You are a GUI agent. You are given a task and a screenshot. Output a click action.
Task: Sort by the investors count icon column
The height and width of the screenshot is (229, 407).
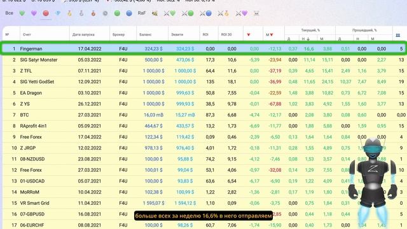(397, 35)
